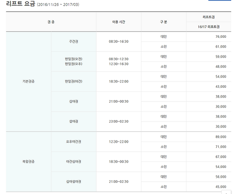Click the 주간권 ticket type cell

74,41
